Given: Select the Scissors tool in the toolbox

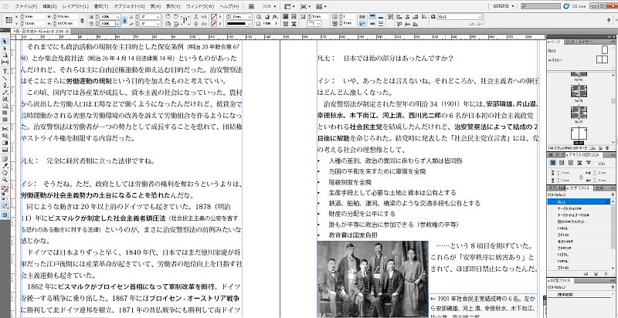Looking at the screenshot, I should coord(5,128).
